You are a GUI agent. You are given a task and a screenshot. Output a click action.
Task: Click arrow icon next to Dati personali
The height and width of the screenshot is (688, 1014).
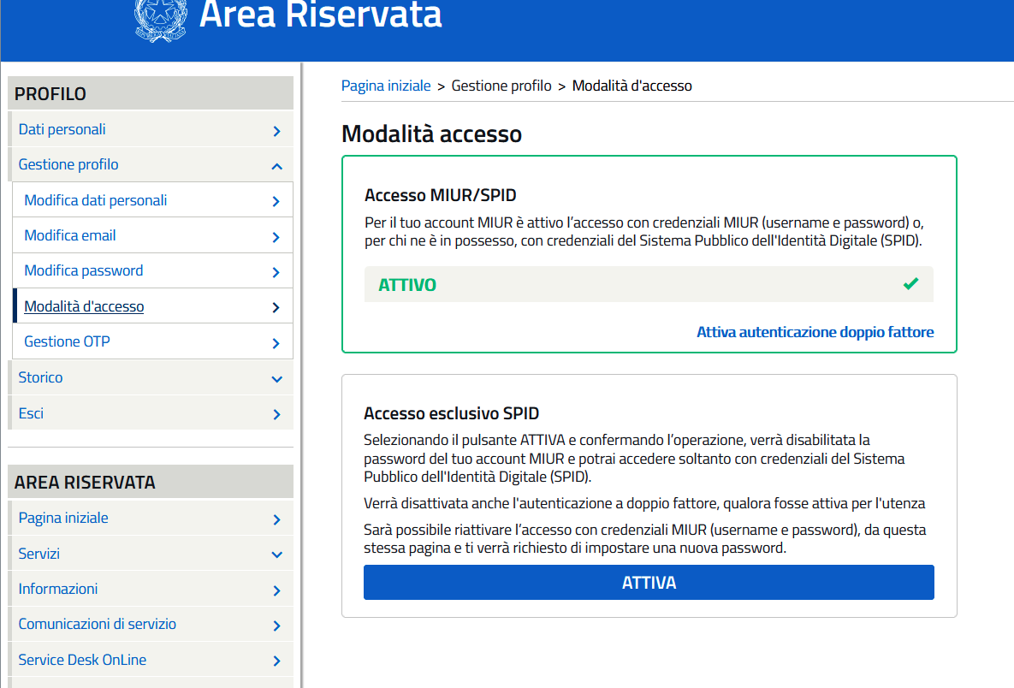point(276,131)
